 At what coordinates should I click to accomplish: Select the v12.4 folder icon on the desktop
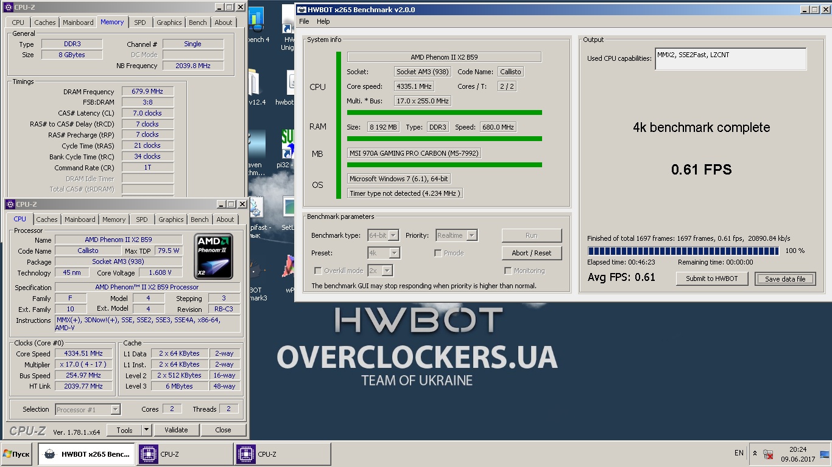point(255,83)
